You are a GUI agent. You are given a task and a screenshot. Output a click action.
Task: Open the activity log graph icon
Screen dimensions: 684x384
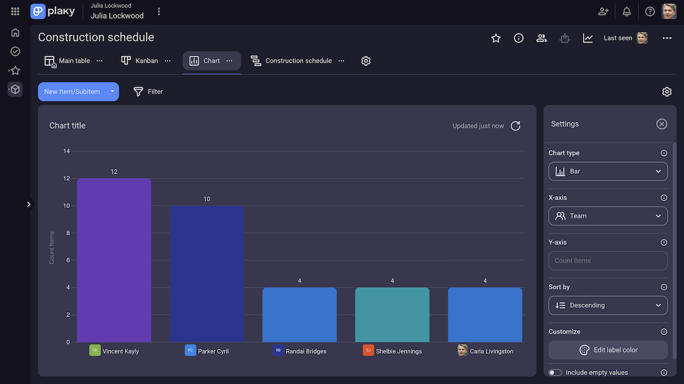pyautogui.click(x=588, y=38)
